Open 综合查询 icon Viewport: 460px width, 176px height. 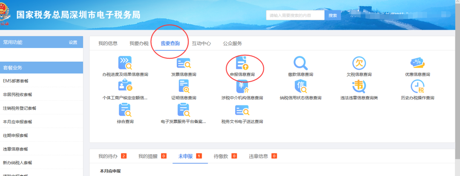coord(125,110)
